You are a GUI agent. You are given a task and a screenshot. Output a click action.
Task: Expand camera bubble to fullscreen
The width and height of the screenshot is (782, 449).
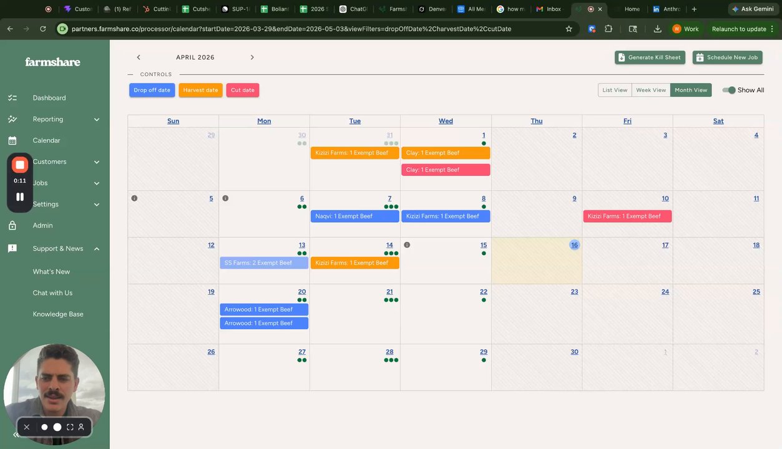tap(70, 427)
